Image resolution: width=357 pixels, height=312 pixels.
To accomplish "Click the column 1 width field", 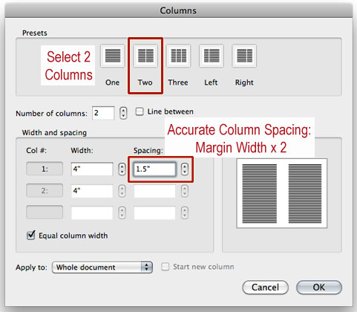I will coord(92,169).
